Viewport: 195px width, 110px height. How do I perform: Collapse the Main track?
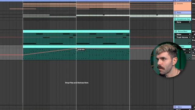click(175, 107)
